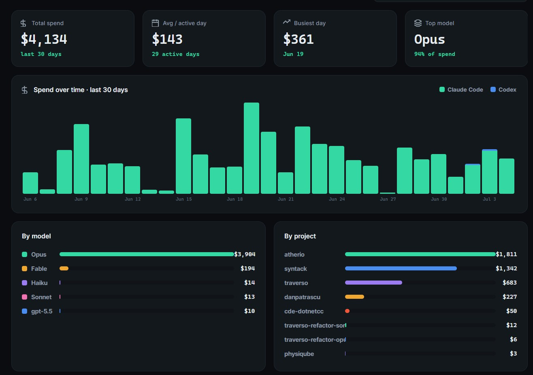Click the $3,904 Opus amount
Screen dimensions: 533x375
pos(245,255)
